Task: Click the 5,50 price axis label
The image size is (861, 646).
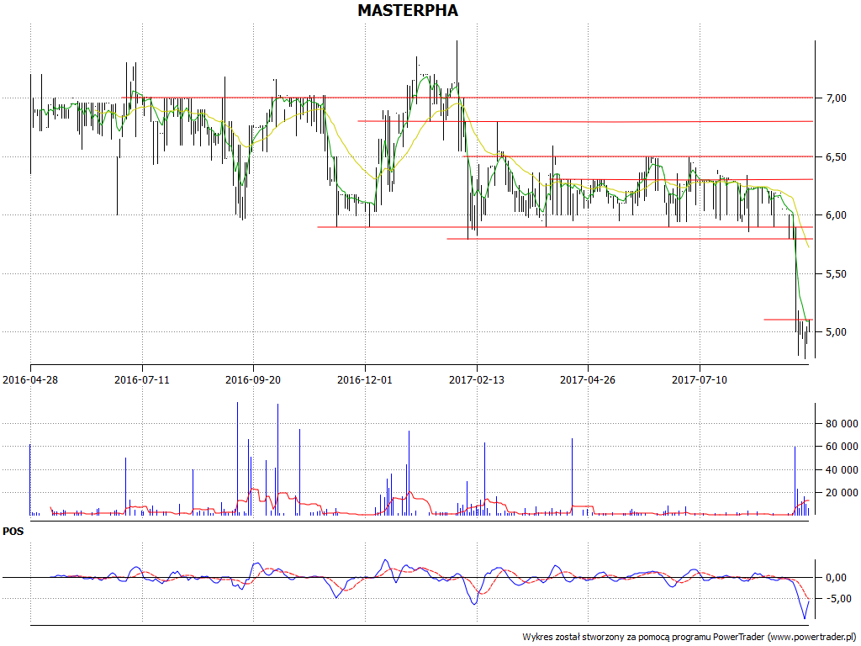Action: coord(837,273)
